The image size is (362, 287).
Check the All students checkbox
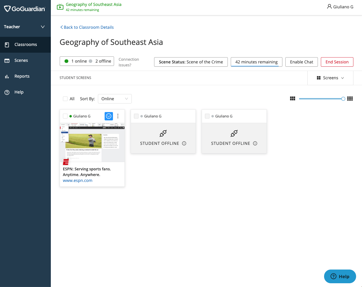tap(65, 99)
